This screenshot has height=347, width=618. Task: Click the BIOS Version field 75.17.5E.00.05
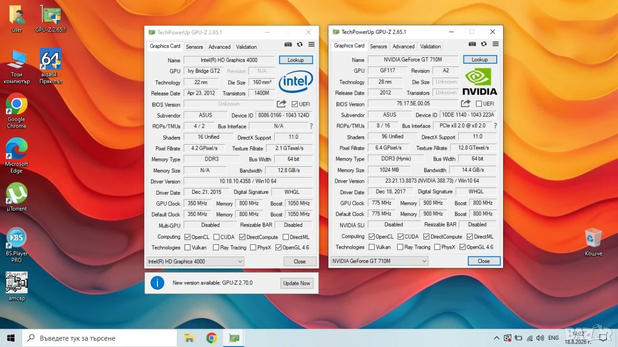413,104
